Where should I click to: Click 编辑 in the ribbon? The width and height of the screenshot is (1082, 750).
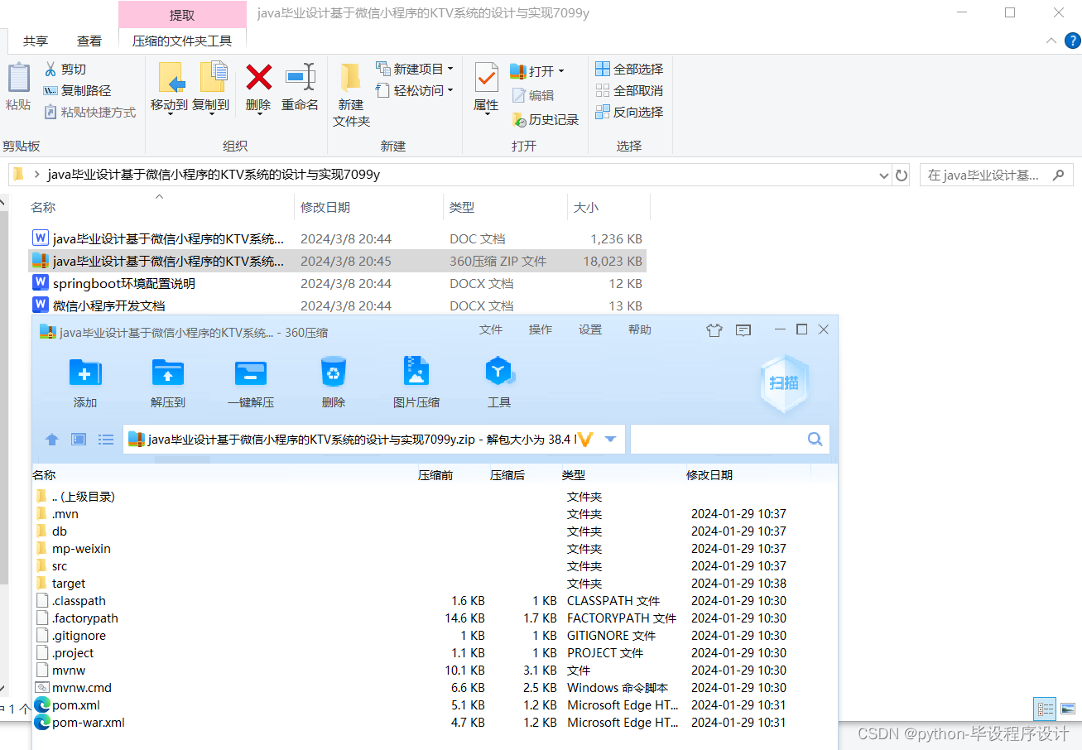[x=533, y=95]
